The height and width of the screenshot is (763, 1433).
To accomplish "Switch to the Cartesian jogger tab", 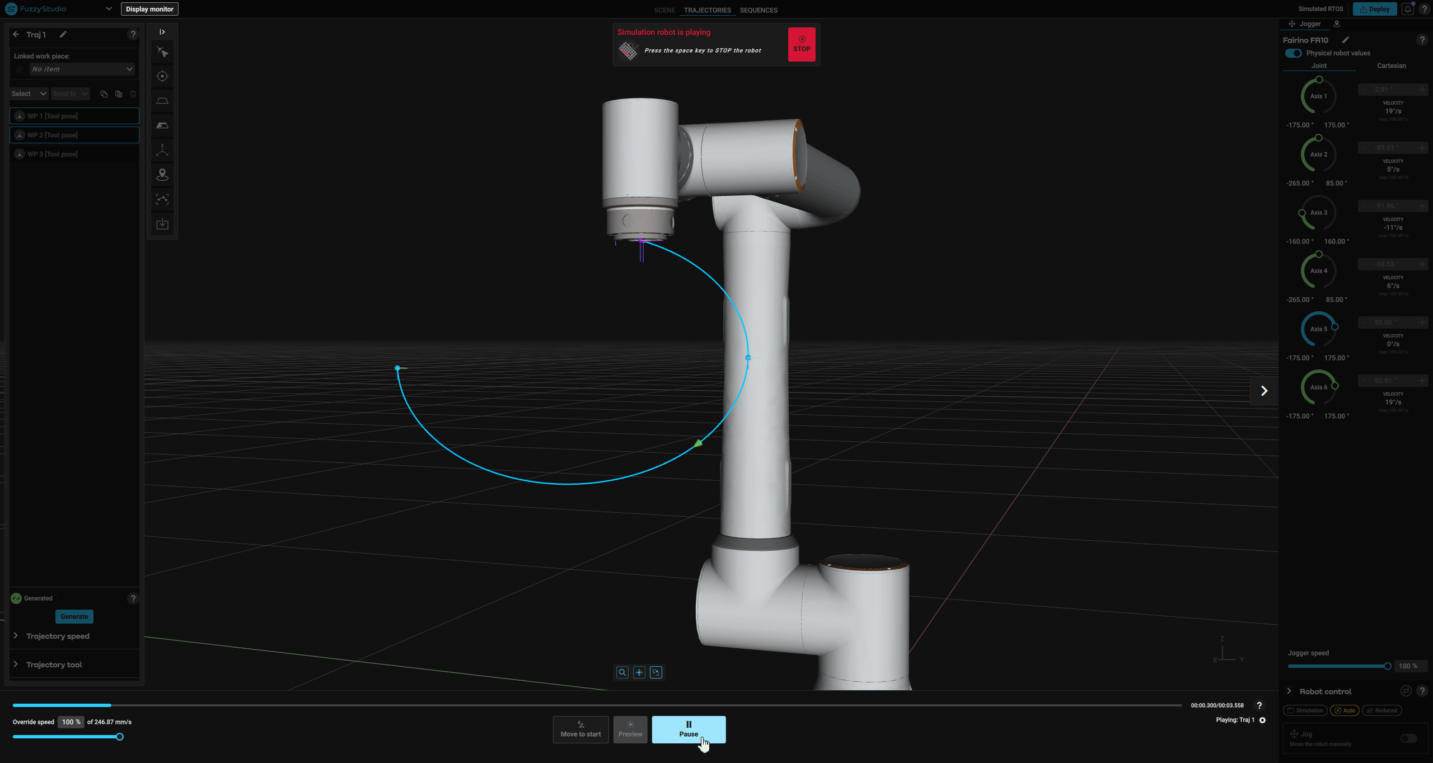I will (1391, 66).
